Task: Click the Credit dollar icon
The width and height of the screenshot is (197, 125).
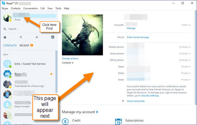Action: point(65,121)
